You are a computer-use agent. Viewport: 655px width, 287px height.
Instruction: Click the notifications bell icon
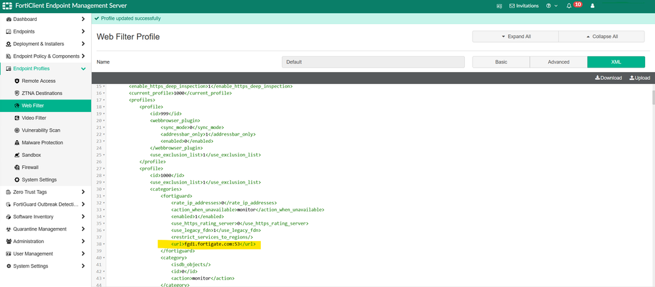pyautogui.click(x=568, y=6)
